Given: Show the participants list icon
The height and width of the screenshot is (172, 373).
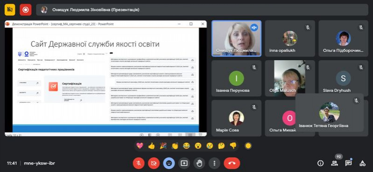Looking at the screenshot, I should [334, 163].
